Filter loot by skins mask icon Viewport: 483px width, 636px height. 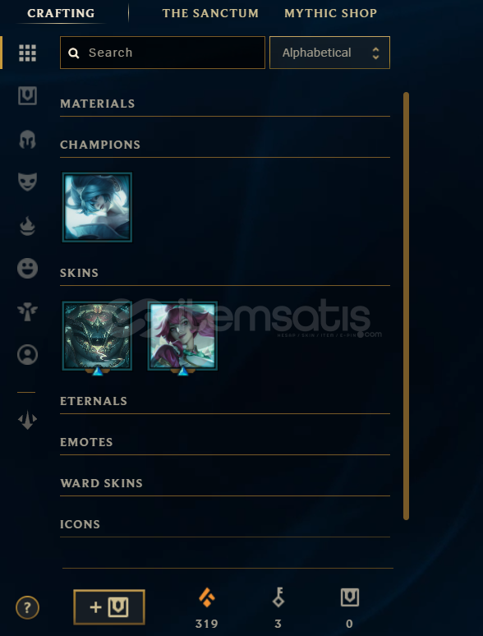[28, 182]
